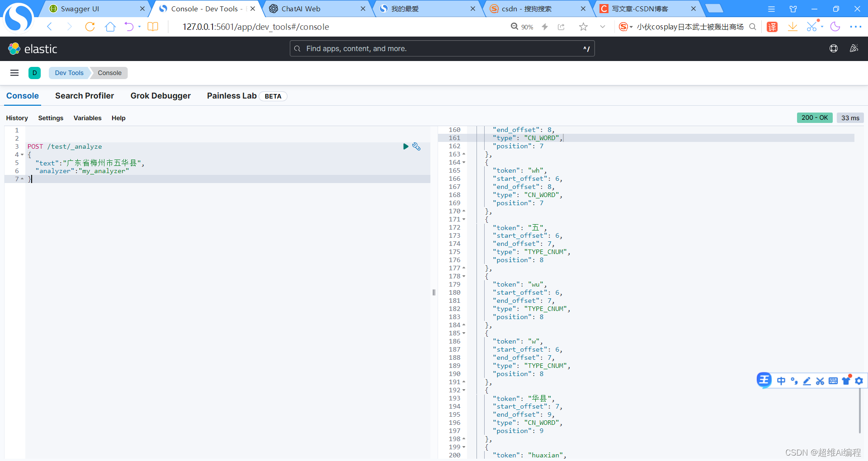Open the downloads icon
Image resolution: width=868 pixels, height=461 pixels.
click(793, 27)
